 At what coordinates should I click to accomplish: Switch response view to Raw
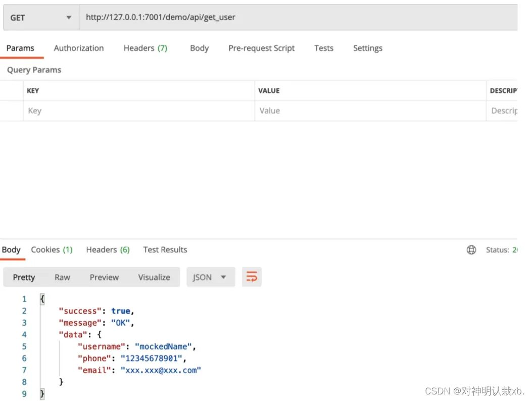click(62, 277)
